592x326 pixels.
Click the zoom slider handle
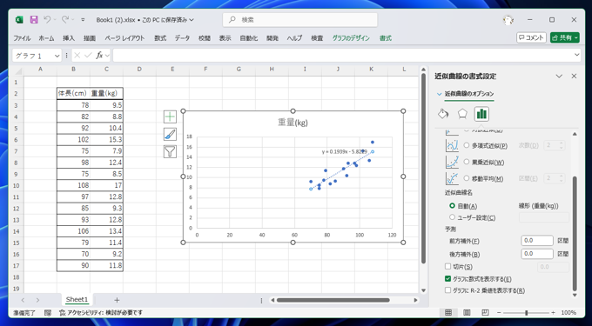(527, 312)
